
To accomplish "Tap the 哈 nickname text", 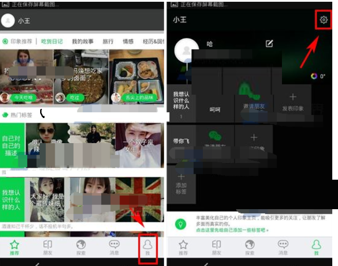I will 210,44.
